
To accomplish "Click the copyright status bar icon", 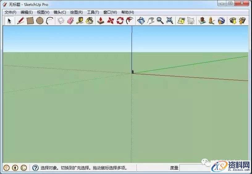I will [x=24, y=168].
